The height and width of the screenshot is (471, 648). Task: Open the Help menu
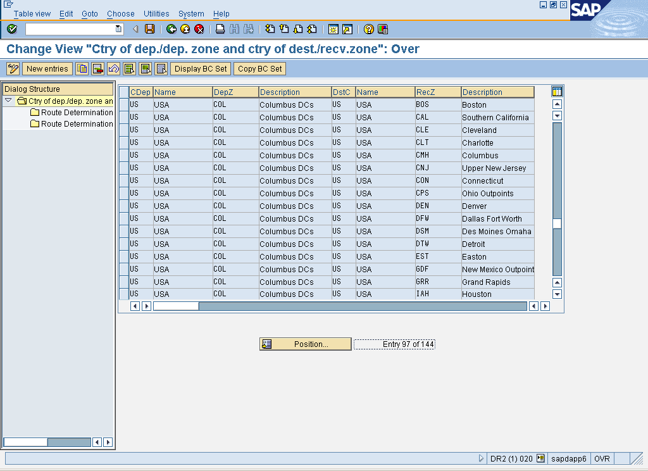pyautogui.click(x=221, y=14)
